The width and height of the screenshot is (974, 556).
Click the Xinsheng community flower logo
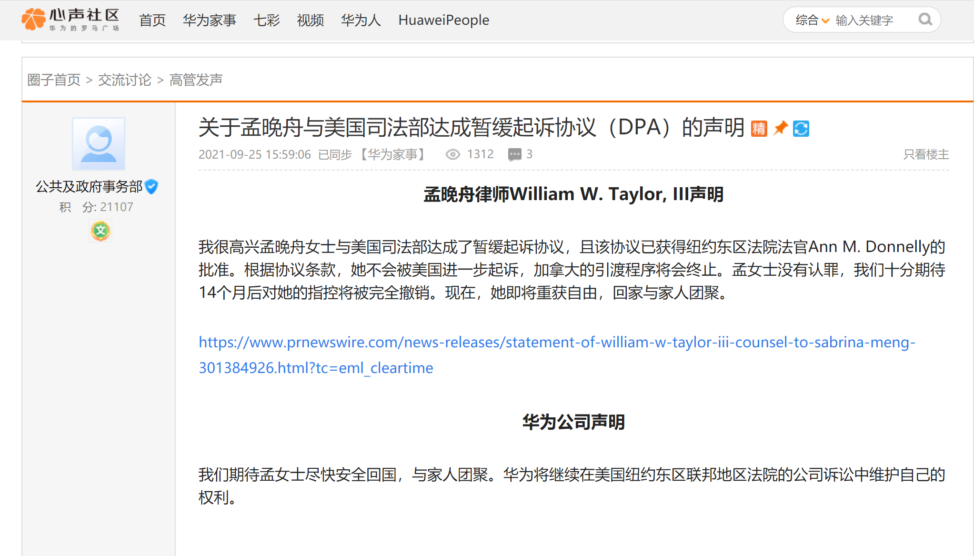(33, 19)
